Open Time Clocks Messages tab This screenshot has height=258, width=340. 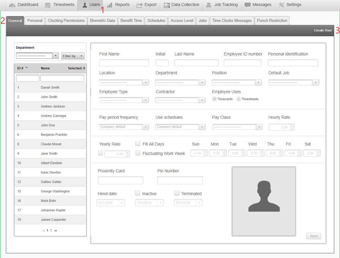click(x=232, y=21)
